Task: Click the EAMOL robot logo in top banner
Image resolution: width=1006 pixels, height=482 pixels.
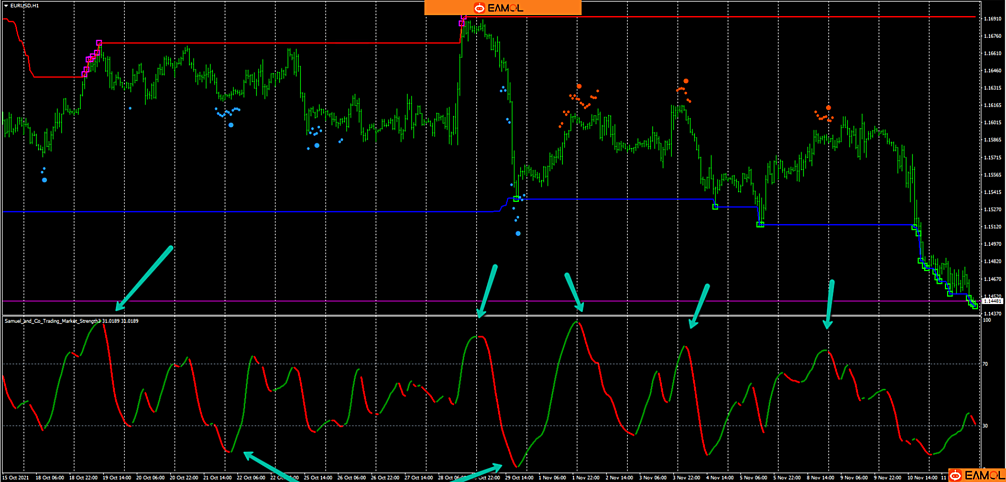Action: (x=479, y=8)
